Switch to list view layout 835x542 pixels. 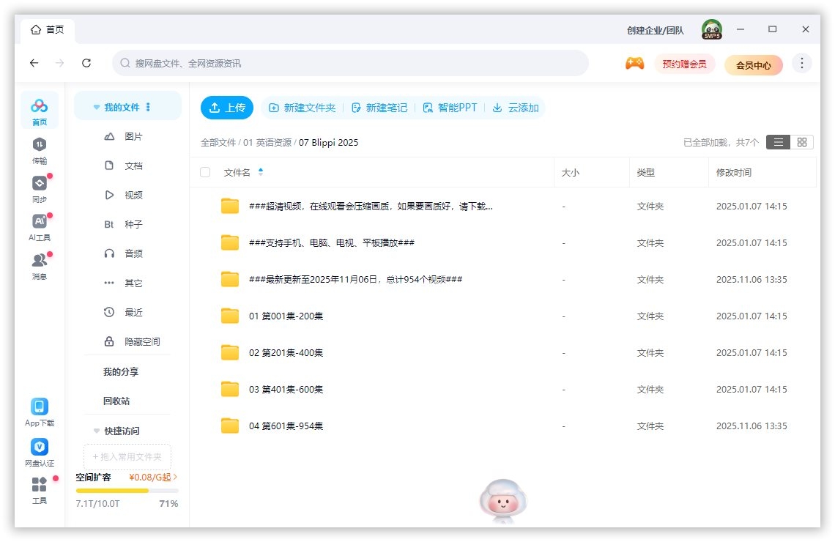point(778,142)
